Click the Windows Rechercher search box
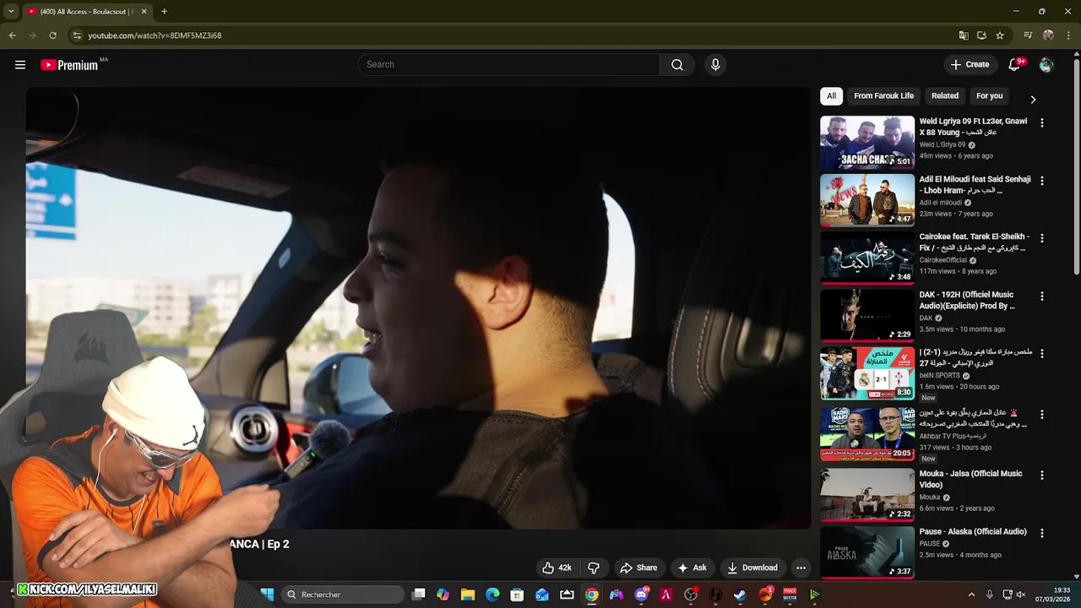 point(342,594)
